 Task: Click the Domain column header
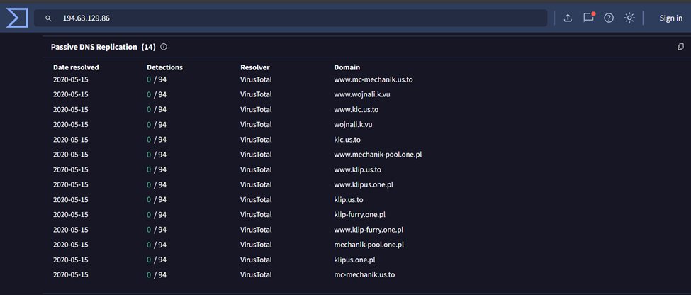point(347,67)
